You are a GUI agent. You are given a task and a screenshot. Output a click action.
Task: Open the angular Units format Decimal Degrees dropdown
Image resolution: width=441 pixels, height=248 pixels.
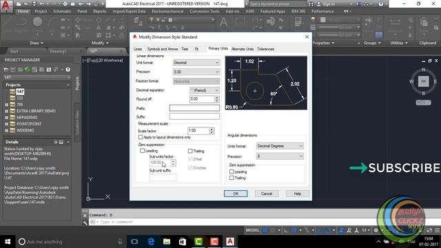click(280, 146)
